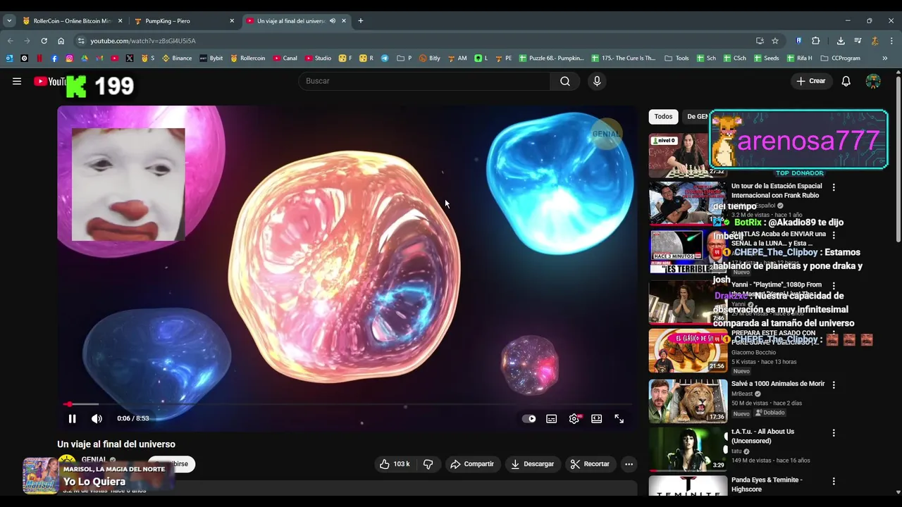
Task: Mute the tab via speaker icon on YouTube tab
Action: pyautogui.click(x=333, y=21)
